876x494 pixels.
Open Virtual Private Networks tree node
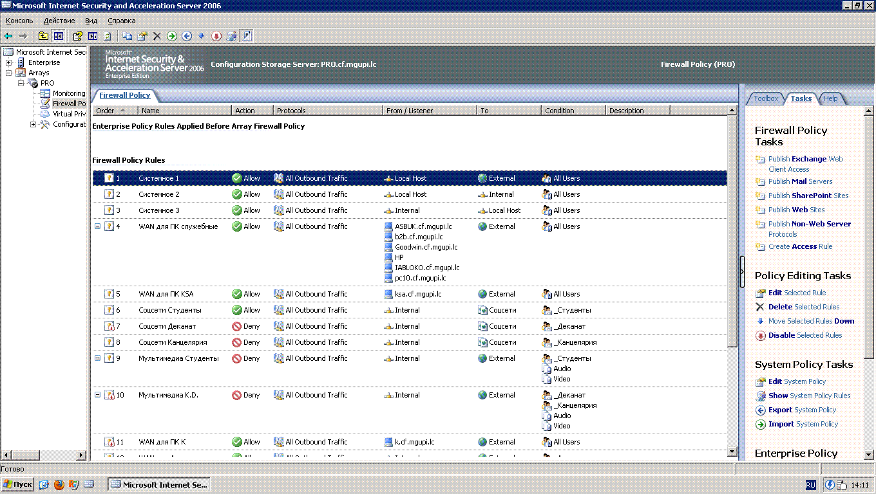pos(68,114)
